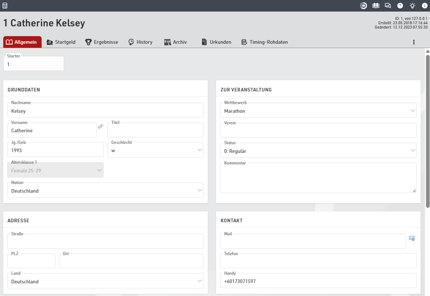430x296 pixels.
Task: Open the Nation dropdown
Action: coord(105,191)
